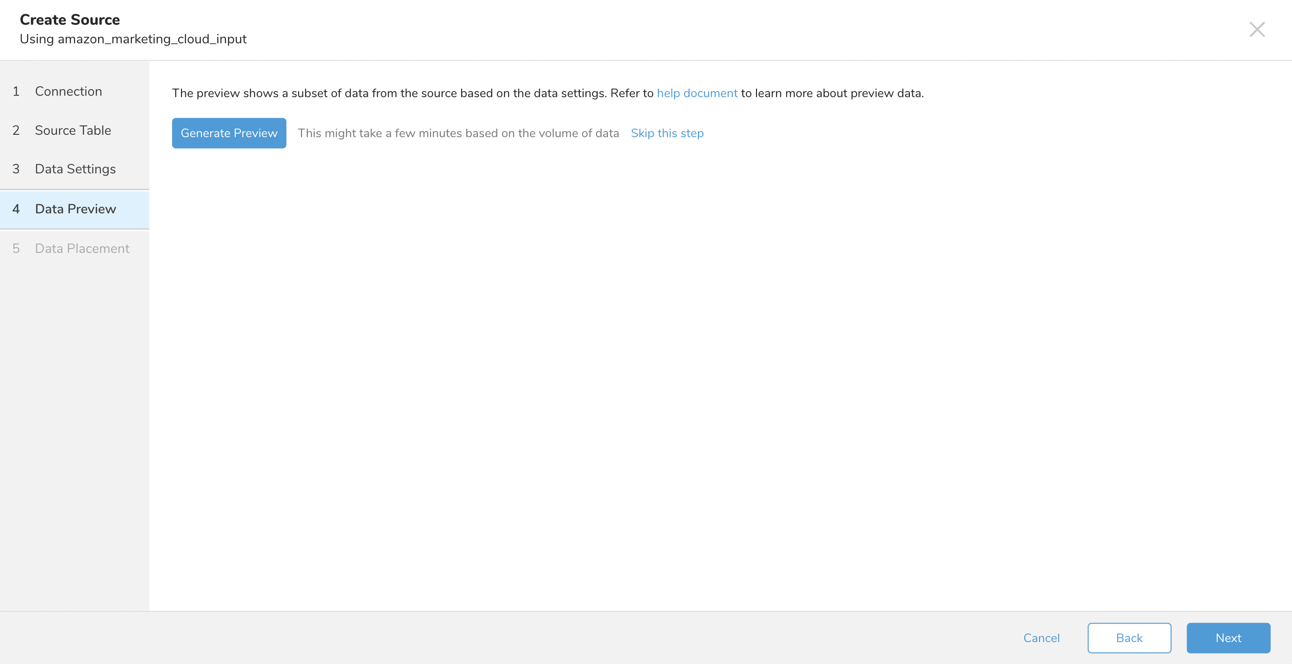Click the Generate Preview button
Screen dimensions: 1292x664
coord(229,133)
